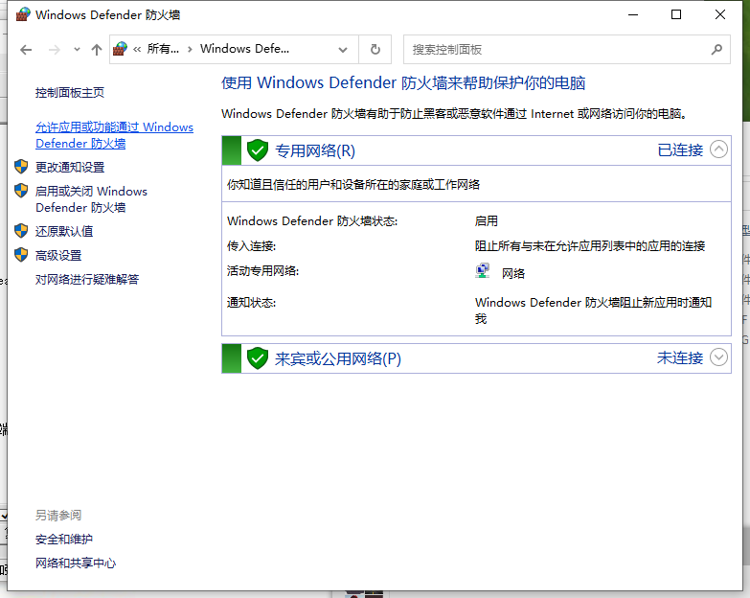Open 高级设置
Screen dimensions: 750x598
pos(58,255)
